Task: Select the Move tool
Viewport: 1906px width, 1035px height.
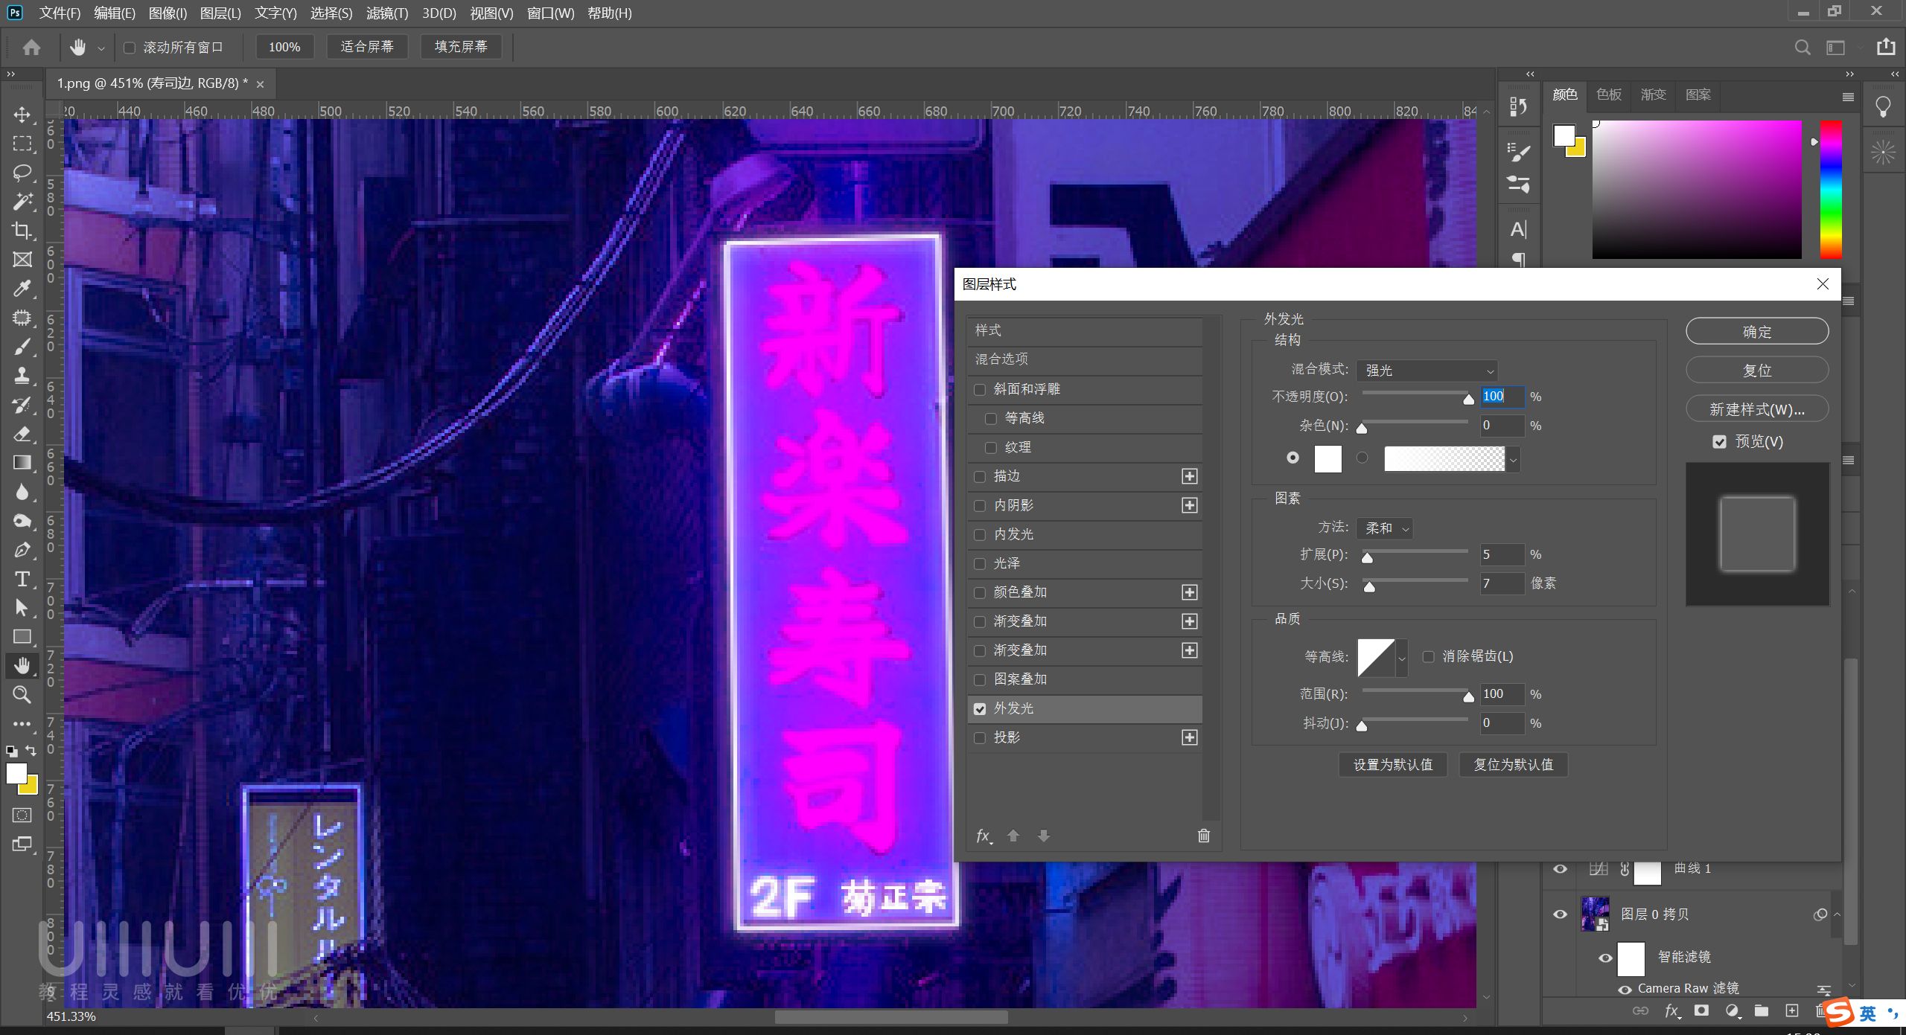Action: point(22,115)
